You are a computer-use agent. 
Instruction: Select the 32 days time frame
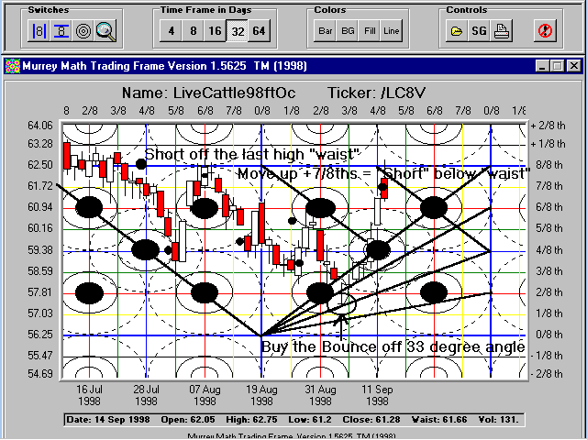(x=238, y=30)
